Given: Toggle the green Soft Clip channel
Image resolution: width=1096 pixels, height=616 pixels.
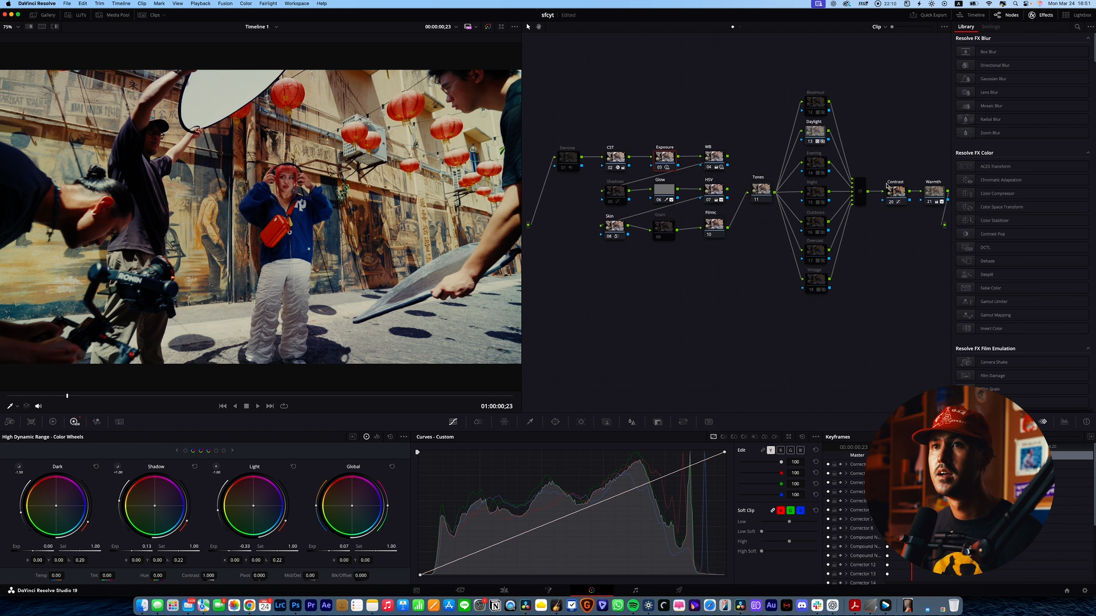Looking at the screenshot, I should coord(791,510).
